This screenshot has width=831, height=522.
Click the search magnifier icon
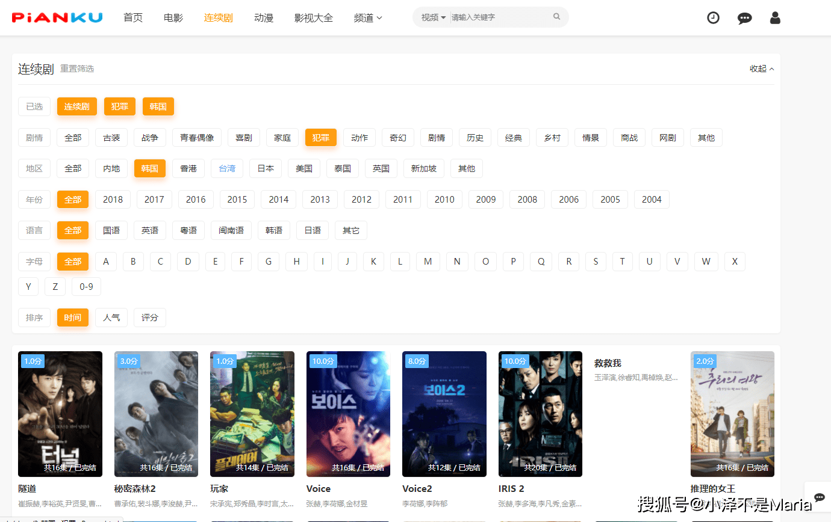click(x=556, y=17)
